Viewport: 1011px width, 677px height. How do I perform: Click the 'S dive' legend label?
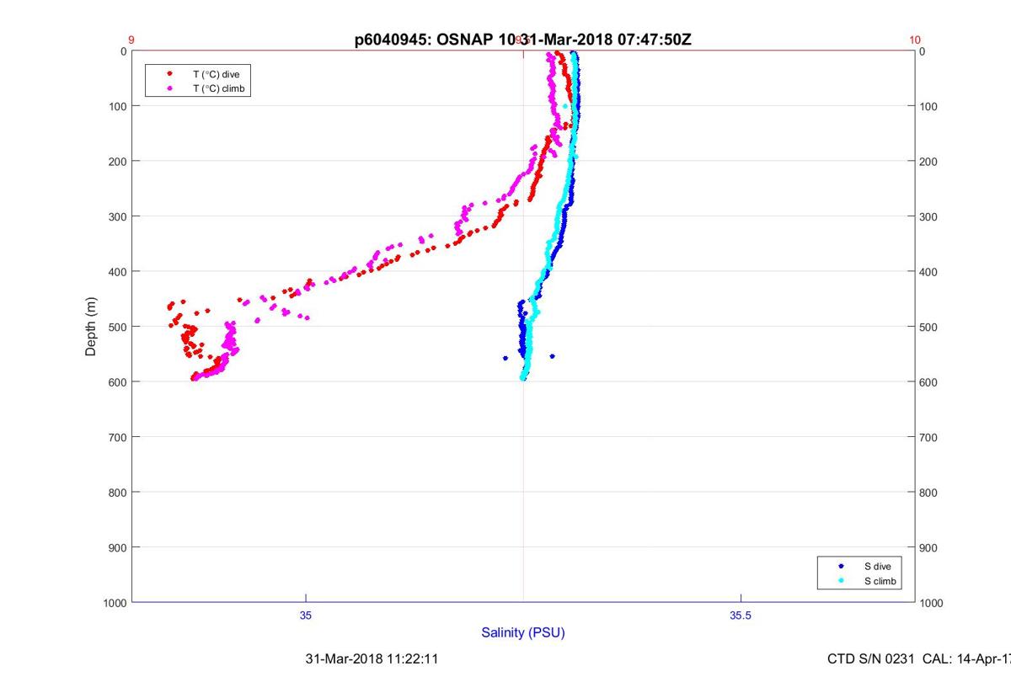click(x=877, y=567)
